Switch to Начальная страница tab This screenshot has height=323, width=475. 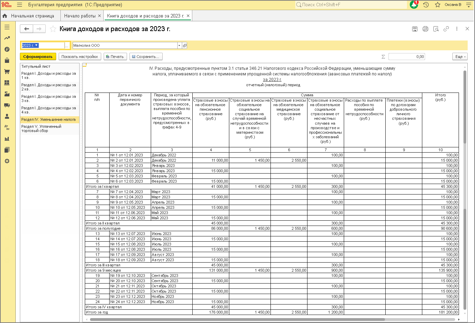coord(32,16)
